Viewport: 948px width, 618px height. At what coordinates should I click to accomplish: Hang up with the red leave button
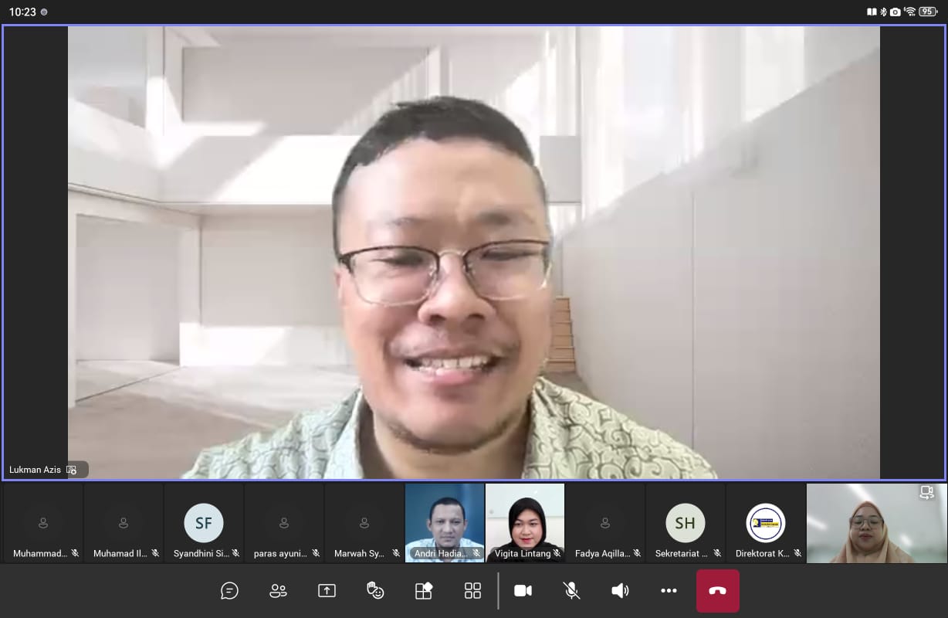pos(717,591)
